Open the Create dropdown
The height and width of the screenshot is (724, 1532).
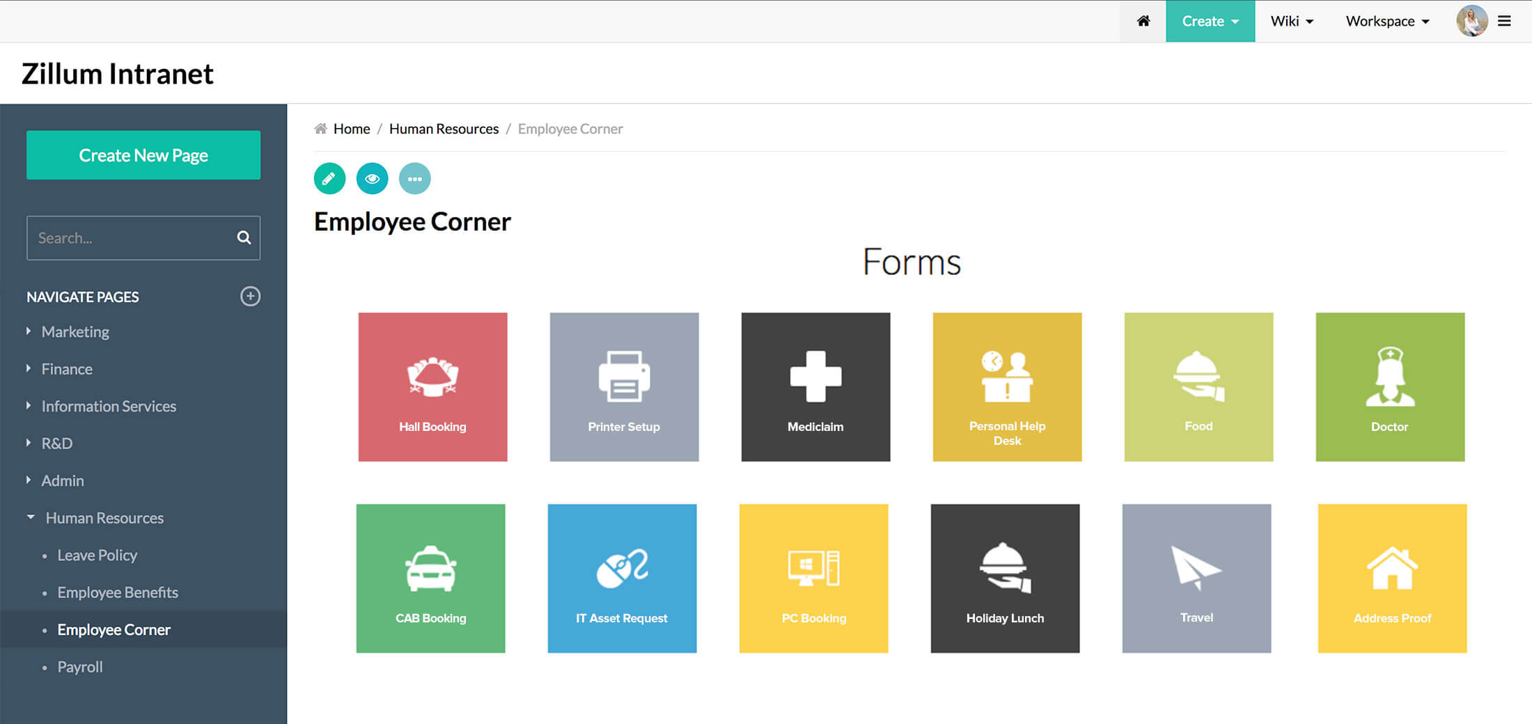1210,21
